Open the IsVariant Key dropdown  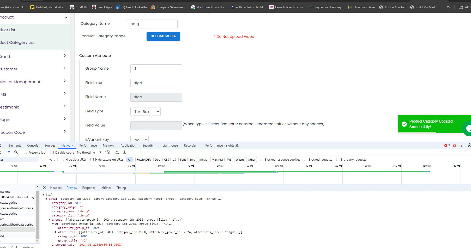tap(140, 139)
